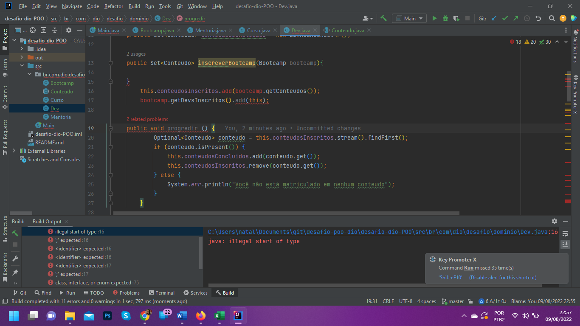This screenshot has width=580, height=326.
Task: Open Problems tool window
Action: 126,293
